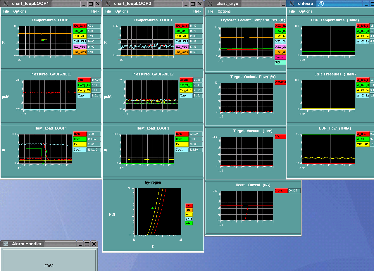Open File menu in chart_cryo window
The image size is (374, 271).
(x=211, y=11)
